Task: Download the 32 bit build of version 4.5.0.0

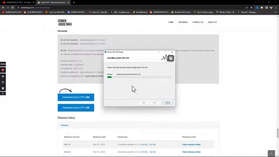Action: (153, 152)
